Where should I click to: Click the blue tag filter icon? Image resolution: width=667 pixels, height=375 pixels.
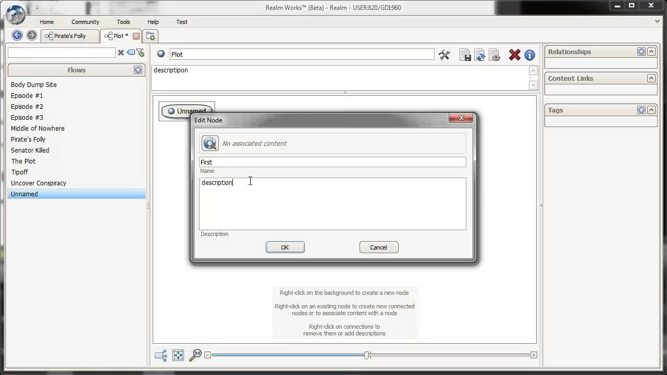click(131, 53)
